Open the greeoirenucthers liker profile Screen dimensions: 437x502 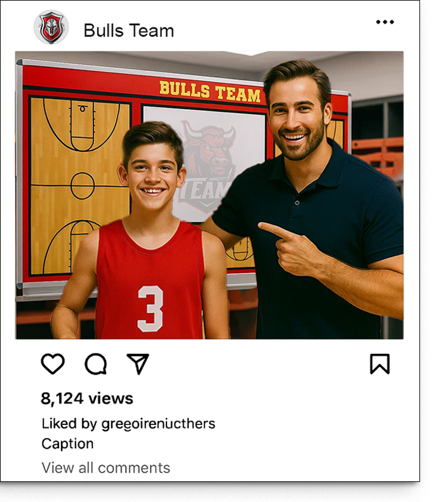point(158,424)
